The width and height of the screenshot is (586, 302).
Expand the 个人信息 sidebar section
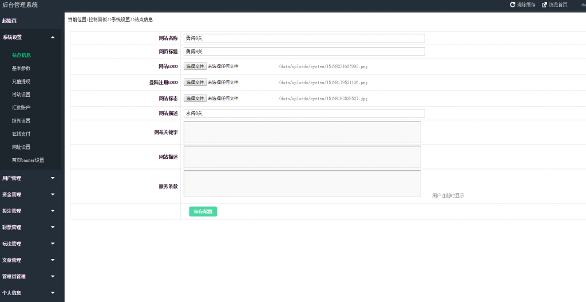(53, 293)
